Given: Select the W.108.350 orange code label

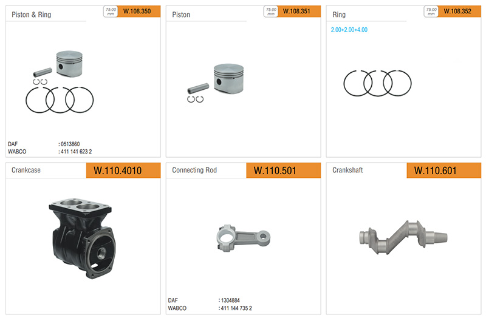Looking at the screenshot, I should pos(139,12).
